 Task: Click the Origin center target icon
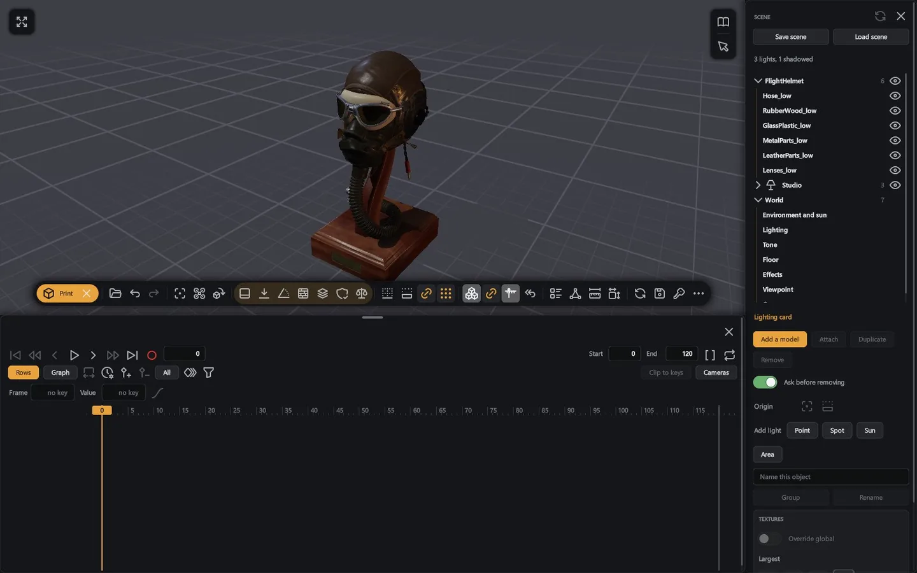pos(807,406)
